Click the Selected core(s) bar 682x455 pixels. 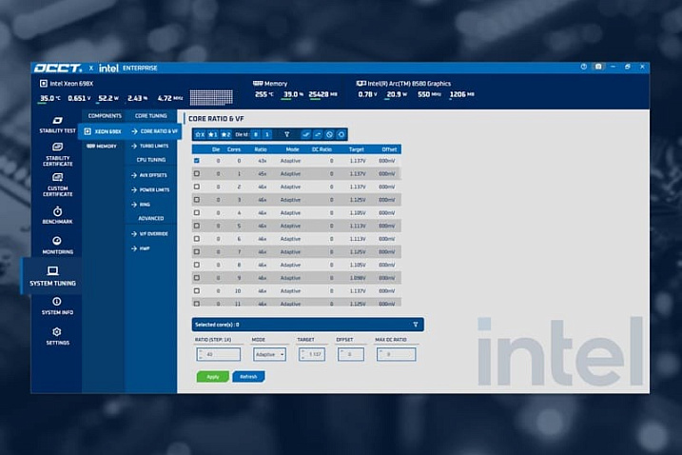(x=307, y=325)
